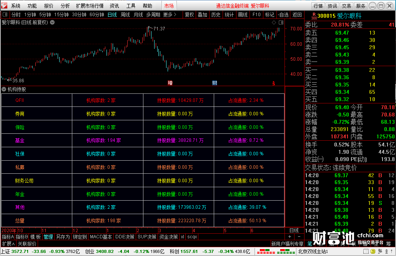This screenshot has height=256, width=396.
Task: Switch to 1分钟 period
Action: click(30, 15)
